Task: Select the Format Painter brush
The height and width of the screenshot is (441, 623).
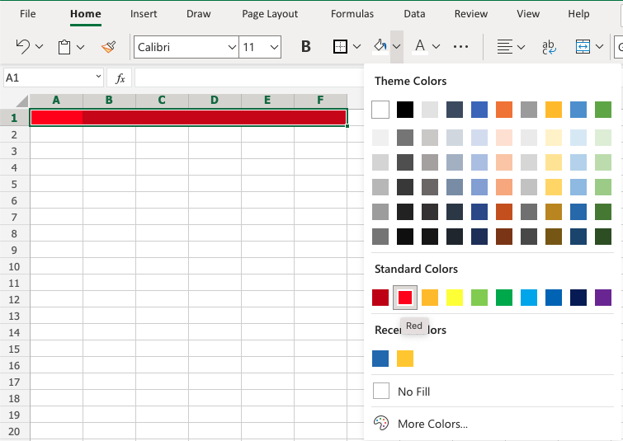Action: click(x=108, y=47)
